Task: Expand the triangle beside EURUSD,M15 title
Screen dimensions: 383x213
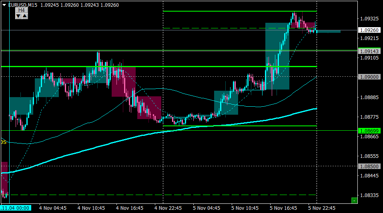Action: pyautogui.click(x=4, y=5)
